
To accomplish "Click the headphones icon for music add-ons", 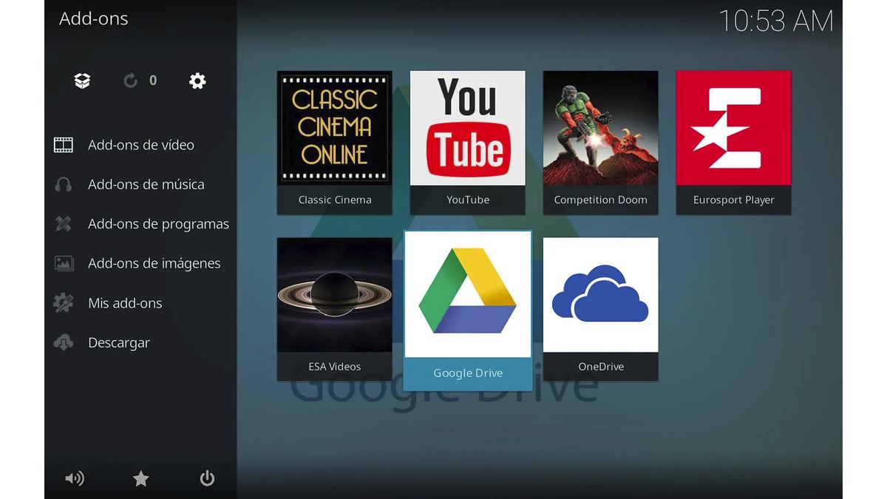I will coord(63,184).
